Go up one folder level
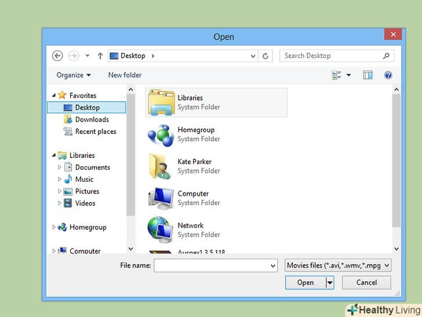The height and width of the screenshot is (317, 422). click(x=100, y=56)
